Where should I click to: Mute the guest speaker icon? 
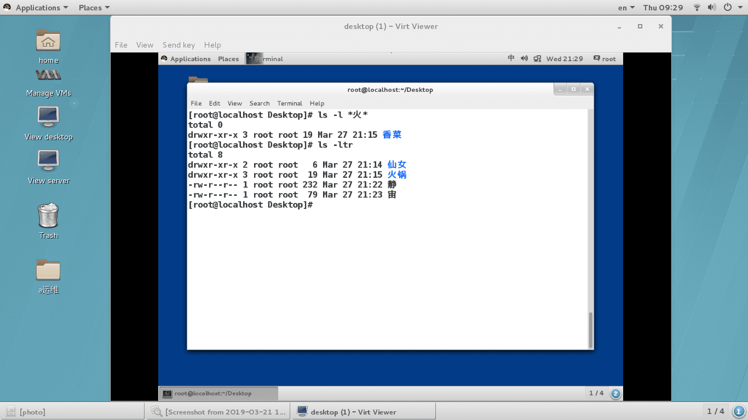pyautogui.click(x=524, y=59)
